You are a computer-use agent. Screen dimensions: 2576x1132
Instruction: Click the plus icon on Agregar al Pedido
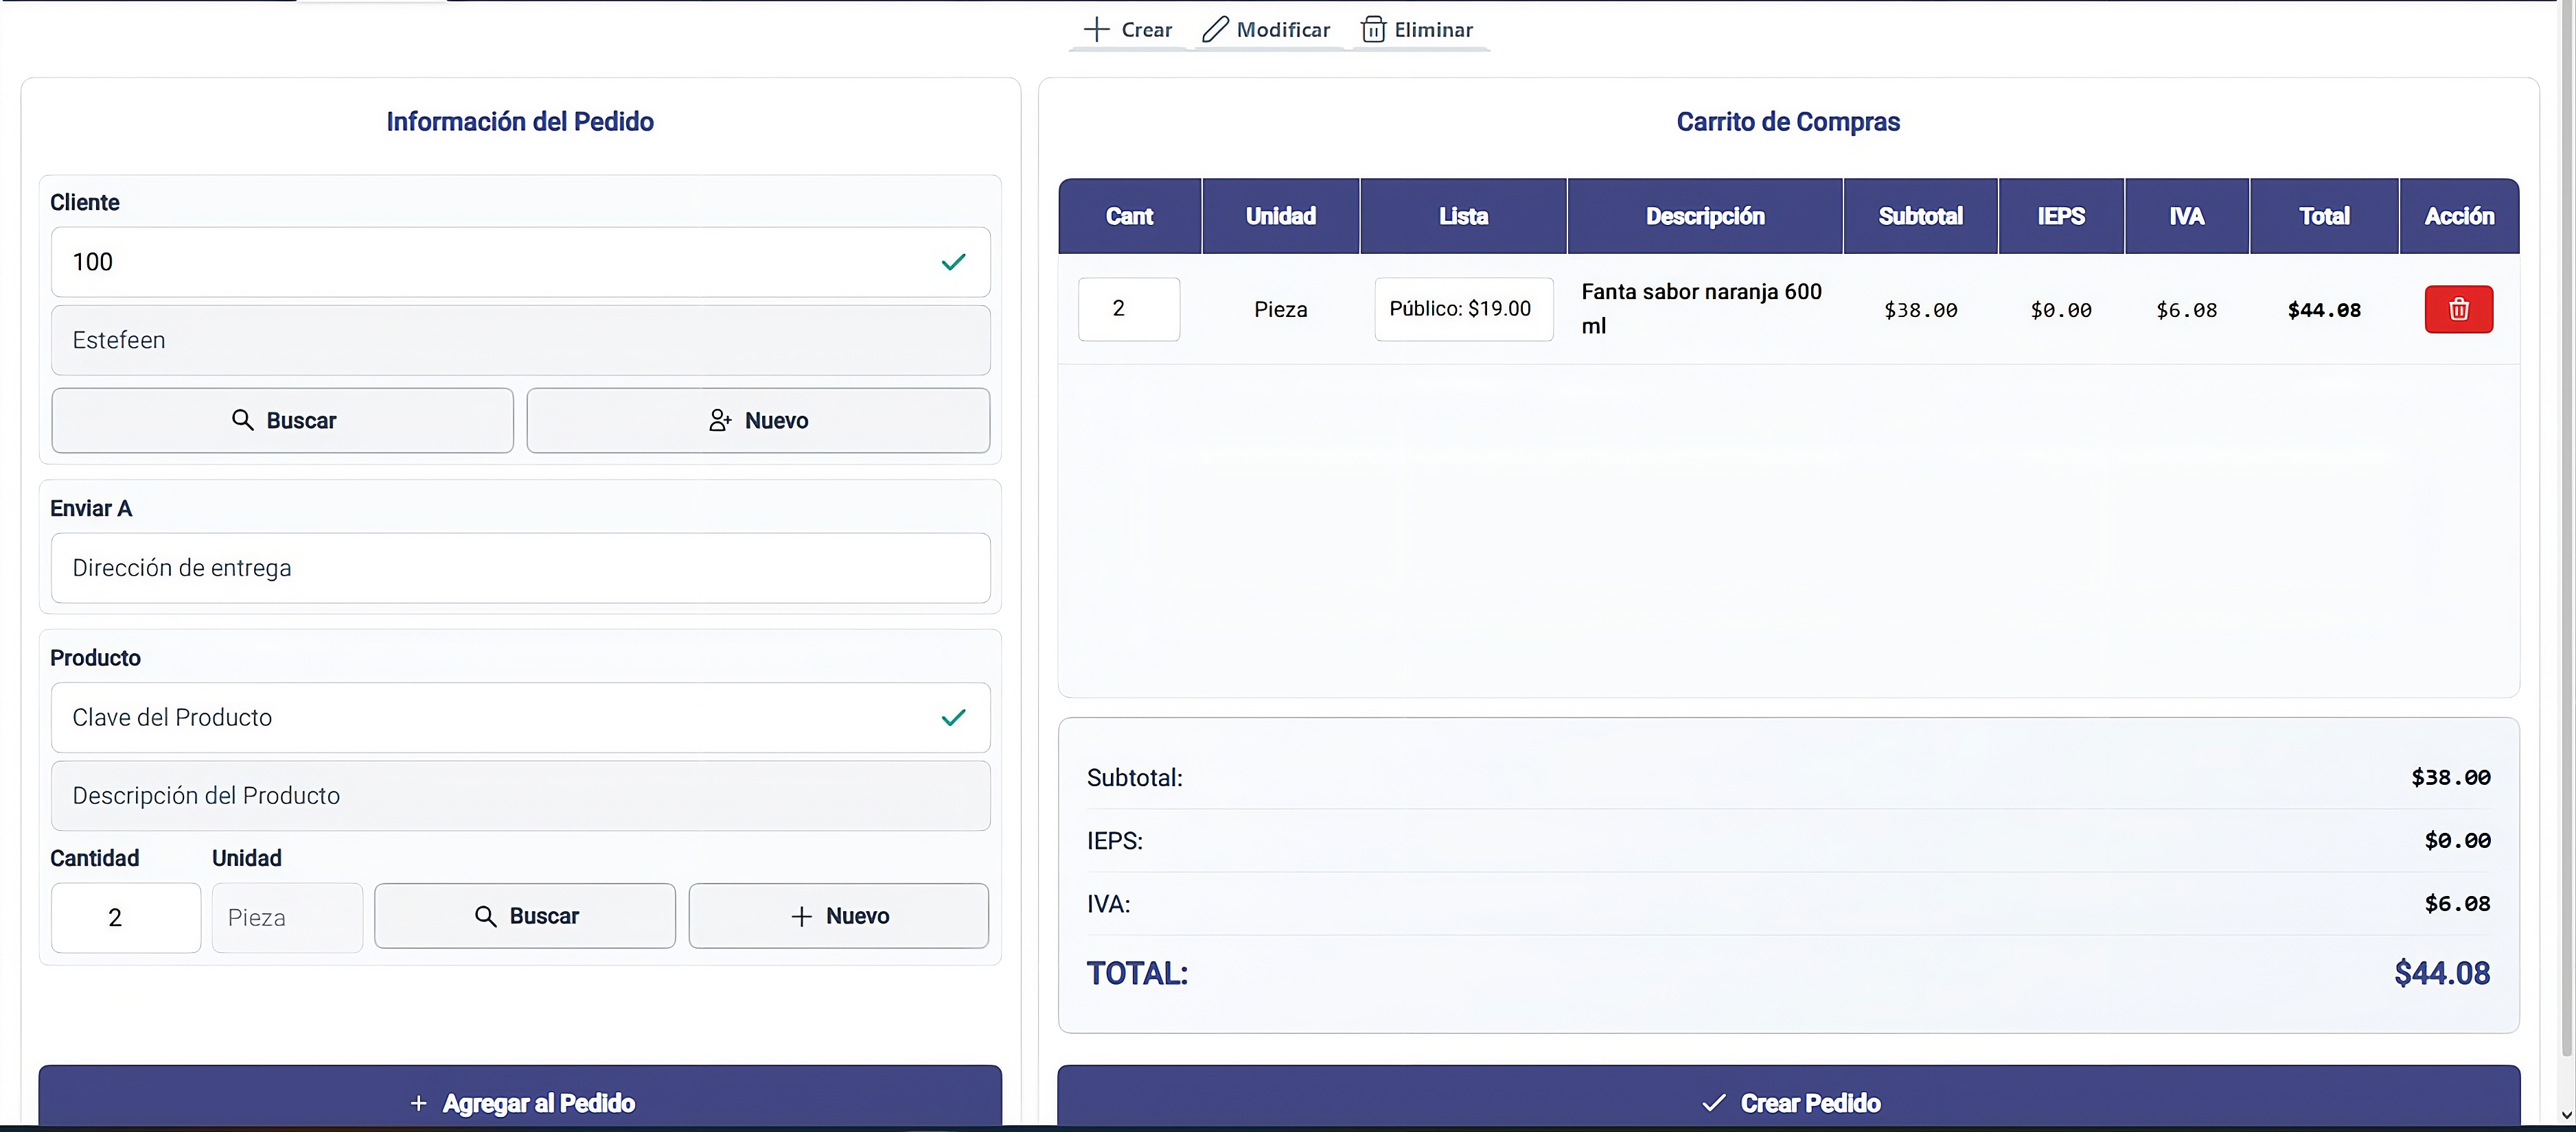coord(419,1103)
